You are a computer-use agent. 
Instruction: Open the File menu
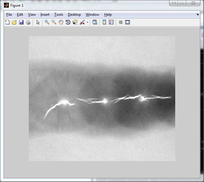pyautogui.click(x=9, y=15)
